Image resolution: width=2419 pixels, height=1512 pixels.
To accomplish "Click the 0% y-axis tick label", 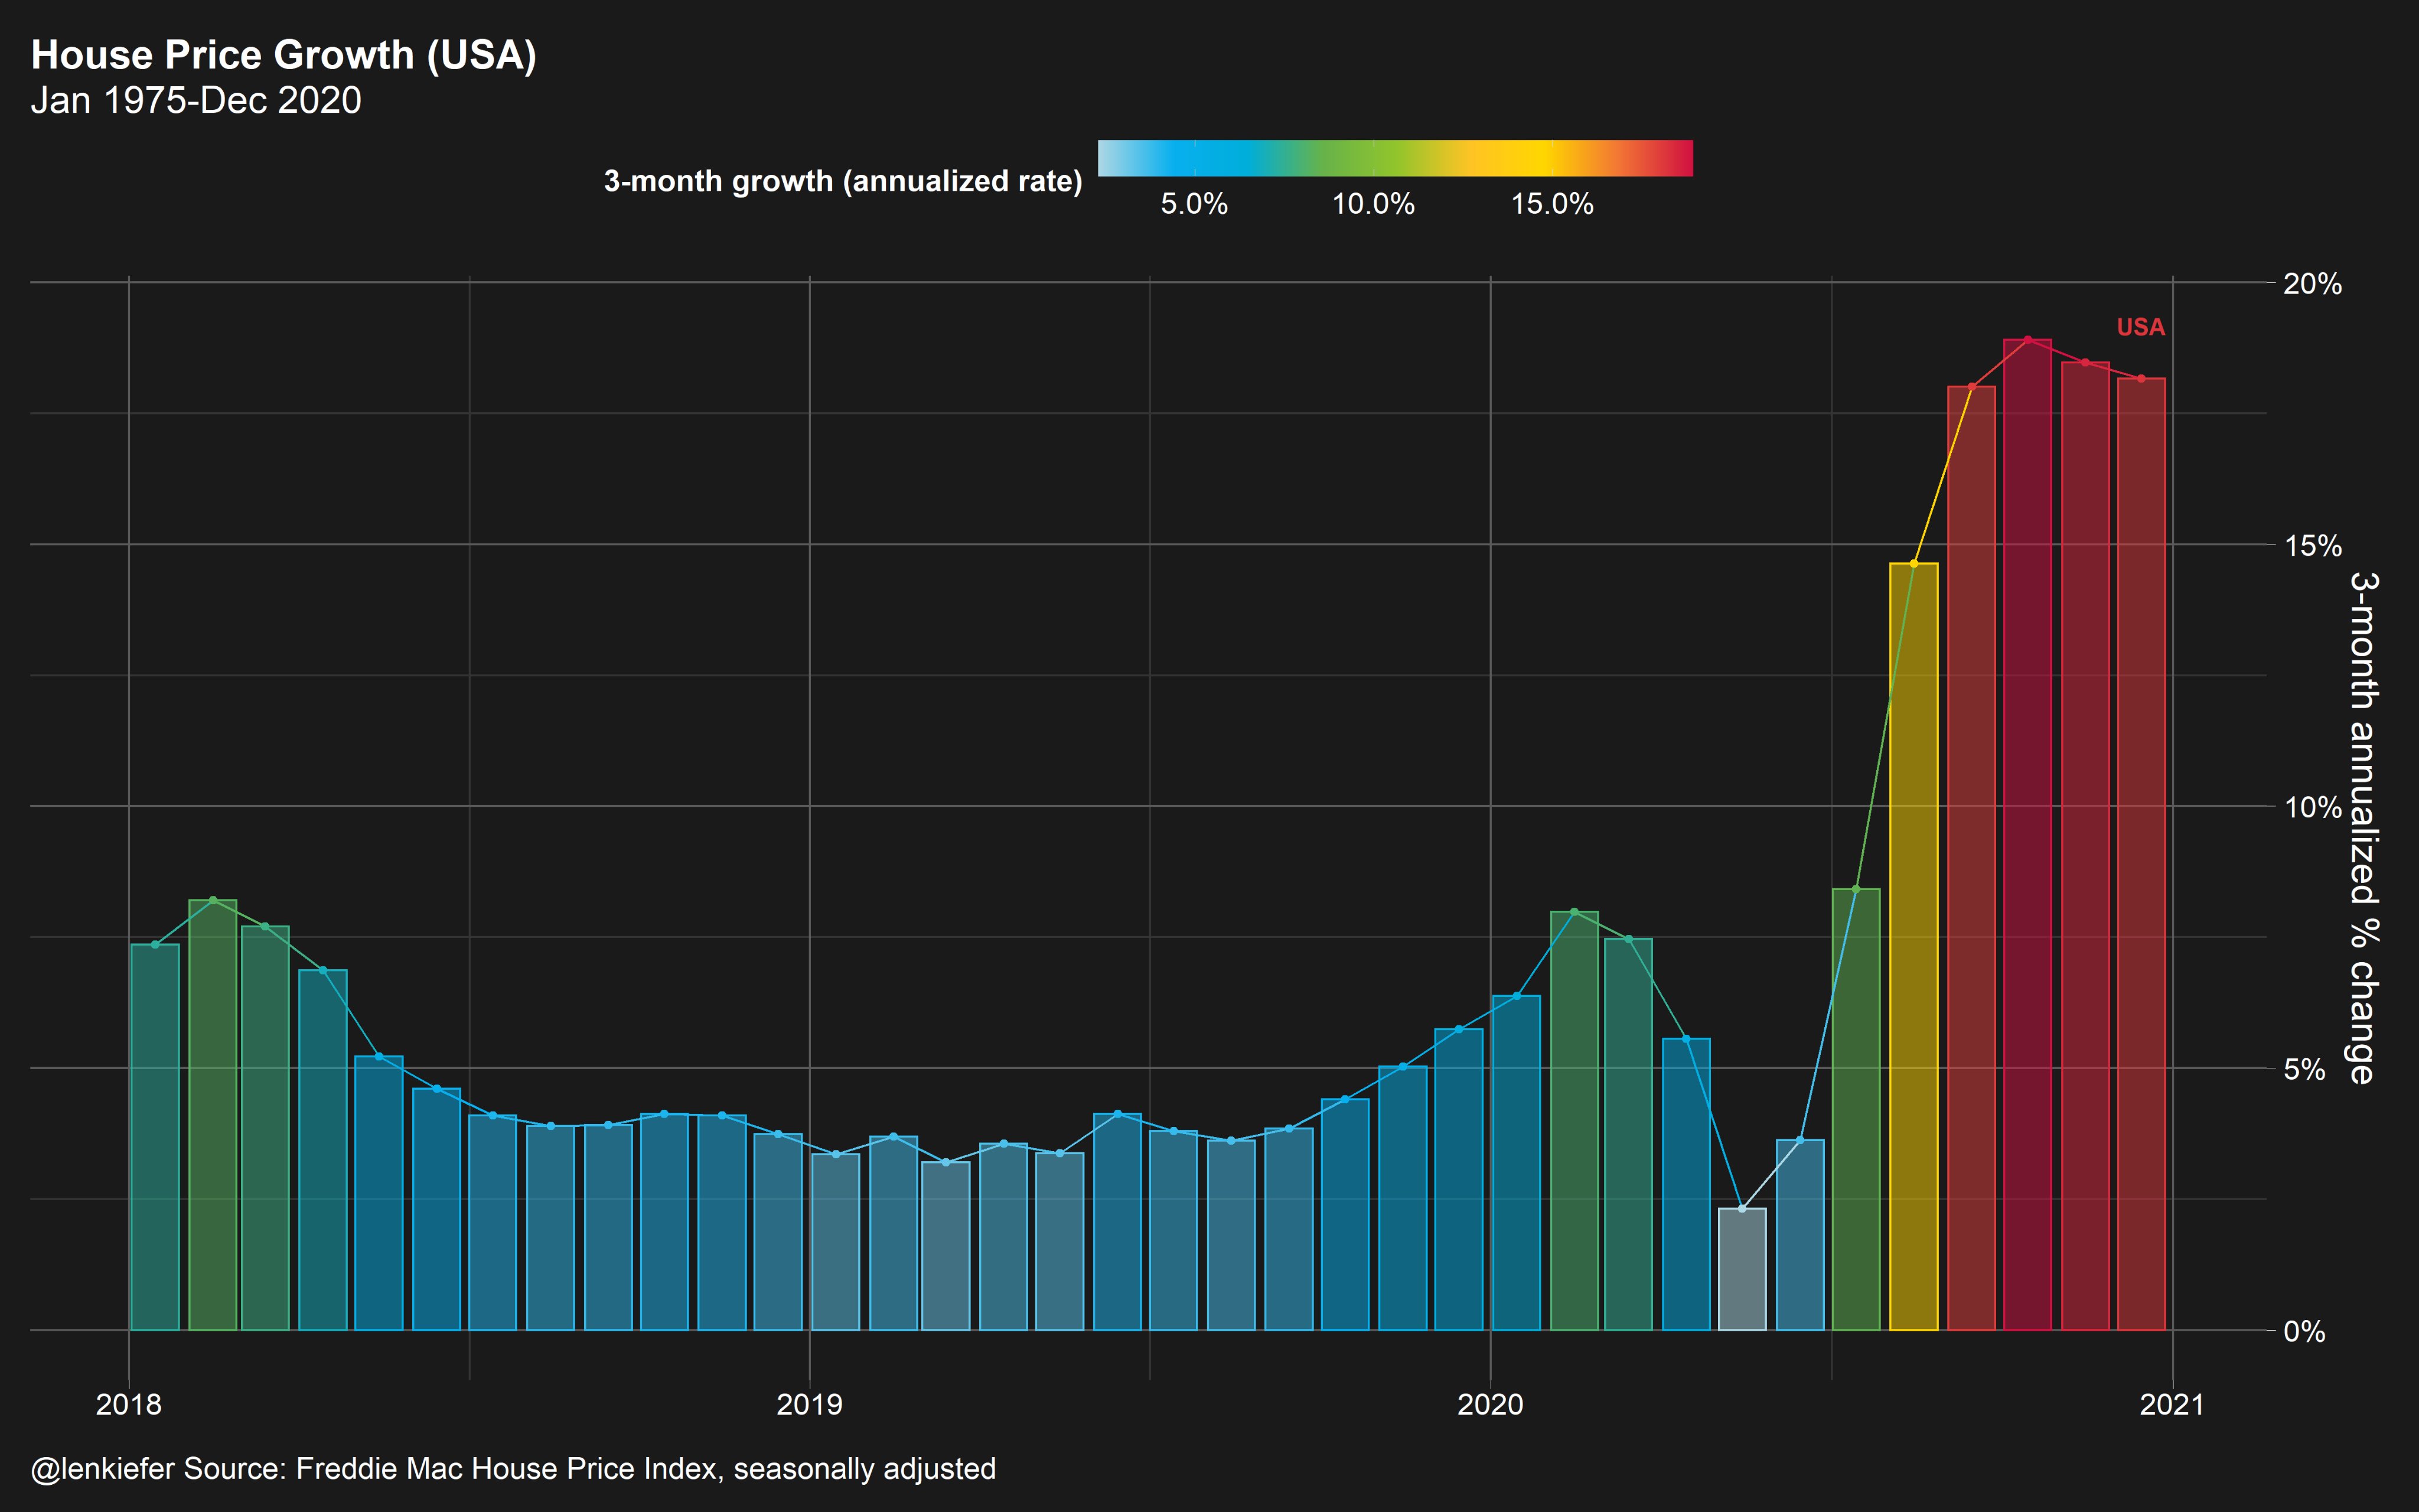I will coord(2304,1331).
